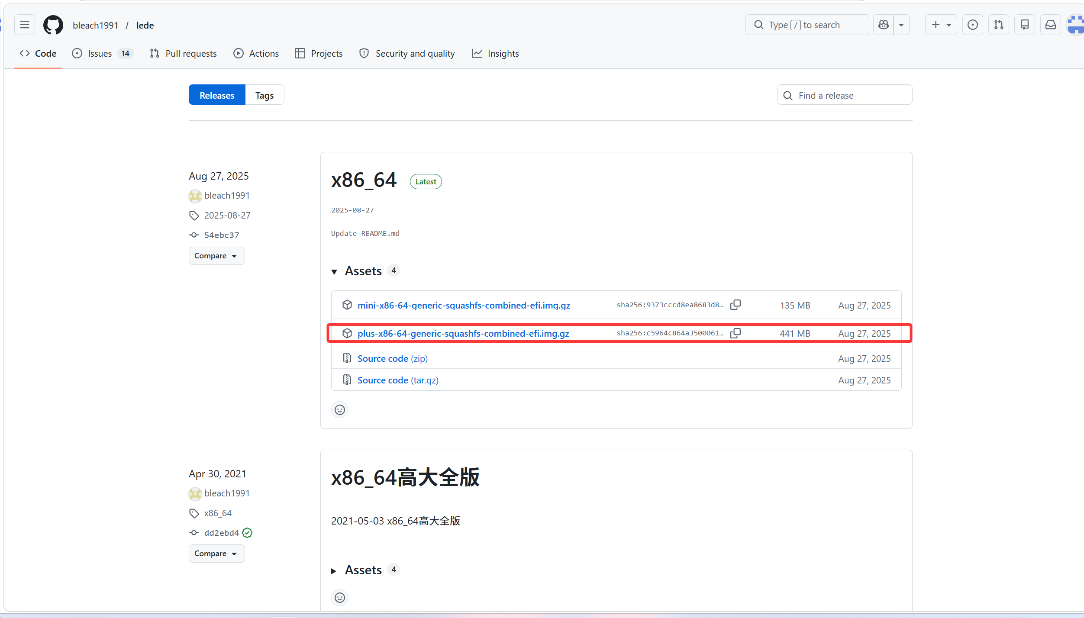
Task: Download plus-x86-64-generic-squashfs-combined-efi.img.gz
Action: tap(463, 333)
